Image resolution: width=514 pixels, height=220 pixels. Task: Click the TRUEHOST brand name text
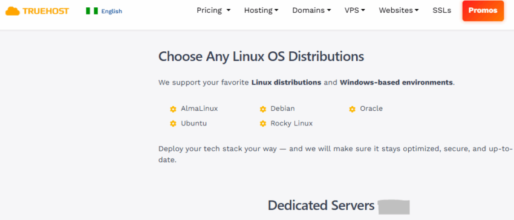[45, 11]
